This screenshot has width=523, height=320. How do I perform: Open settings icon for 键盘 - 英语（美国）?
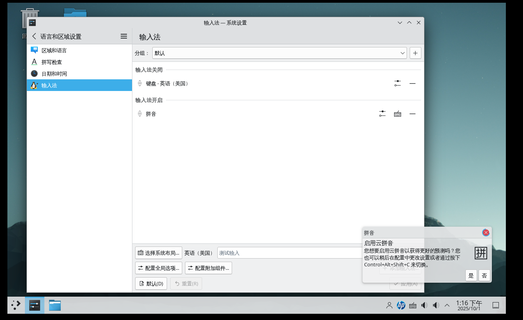(397, 83)
